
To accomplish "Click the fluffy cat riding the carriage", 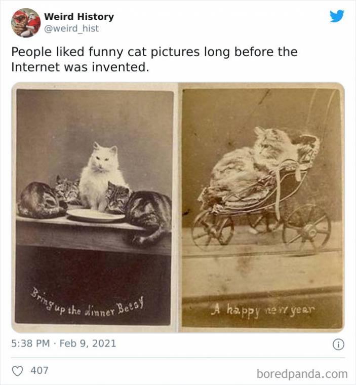I will pyautogui.click(x=255, y=162).
